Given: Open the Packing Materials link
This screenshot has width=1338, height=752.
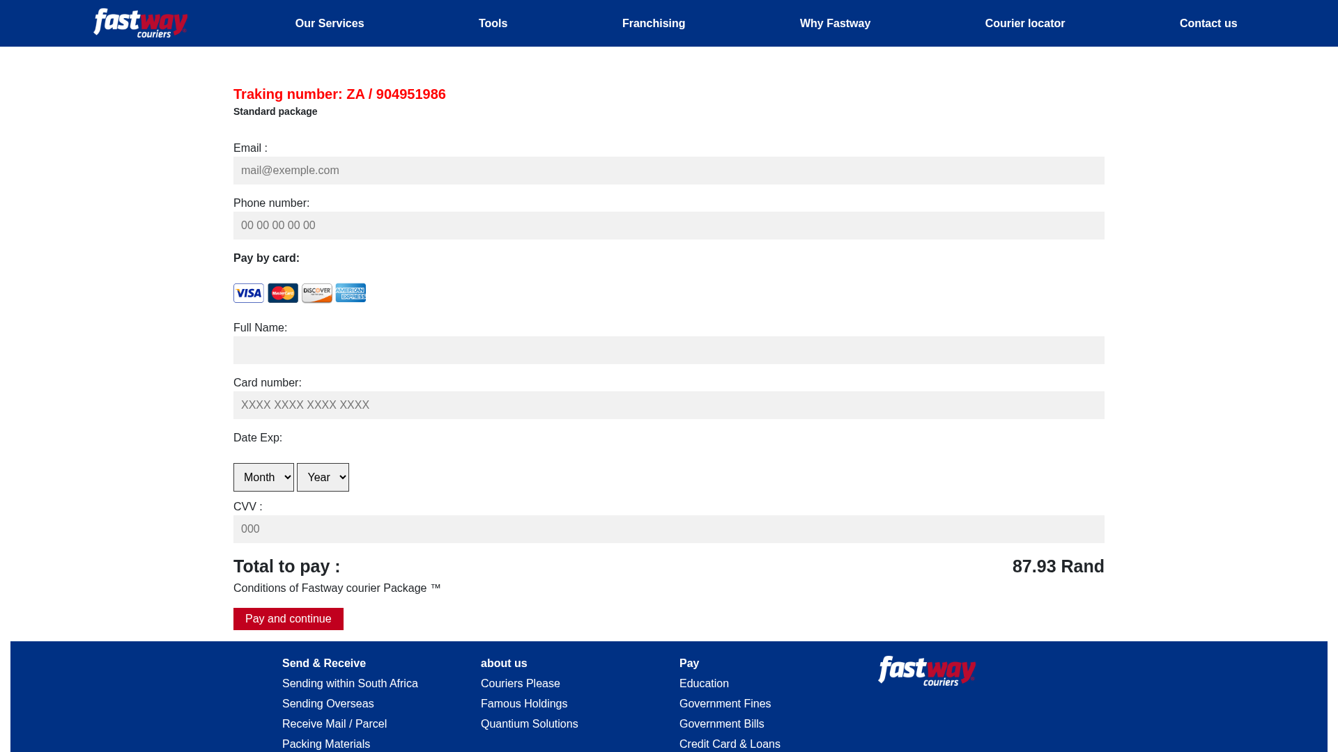Looking at the screenshot, I should tap(326, 744).
